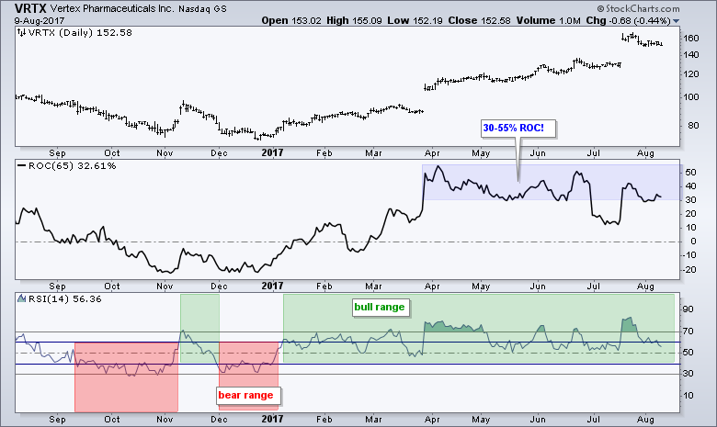Click the RSI(14) 56.36 legend text
The image size is (717, 427).
pos(65,298)
